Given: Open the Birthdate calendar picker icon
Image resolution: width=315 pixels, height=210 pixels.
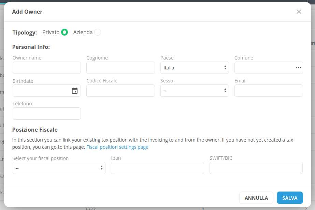Looking at the screenshot, I should click(75, 91).
